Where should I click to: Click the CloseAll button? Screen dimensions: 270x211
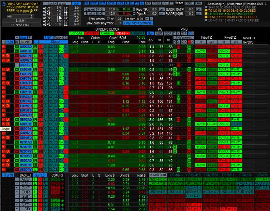tap(137, 33)
